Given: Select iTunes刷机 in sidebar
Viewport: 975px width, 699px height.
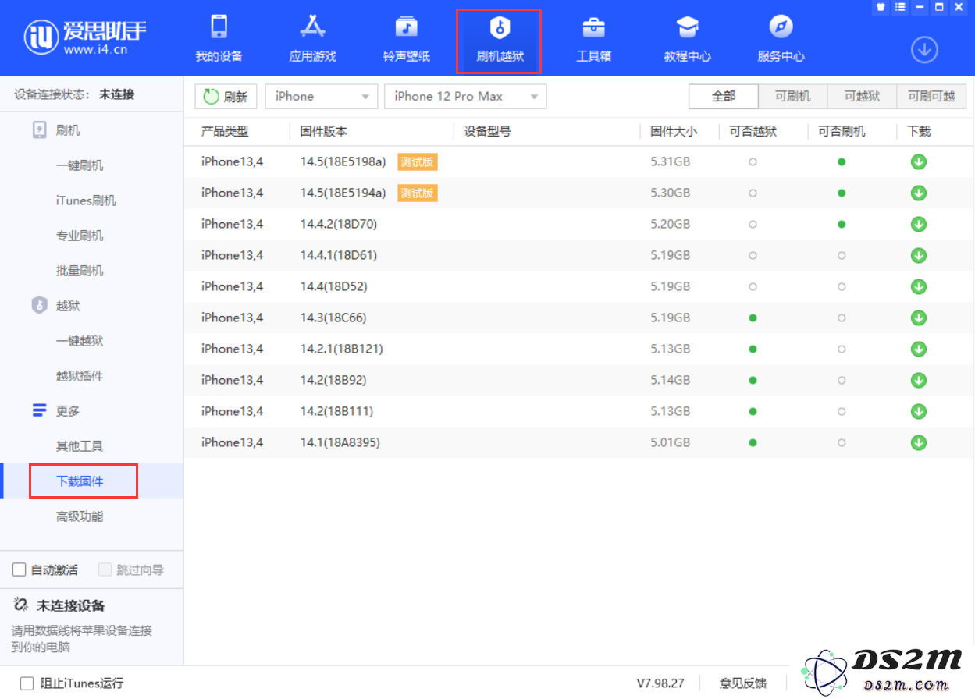Looking at the screenshot, I should (86, 200).
